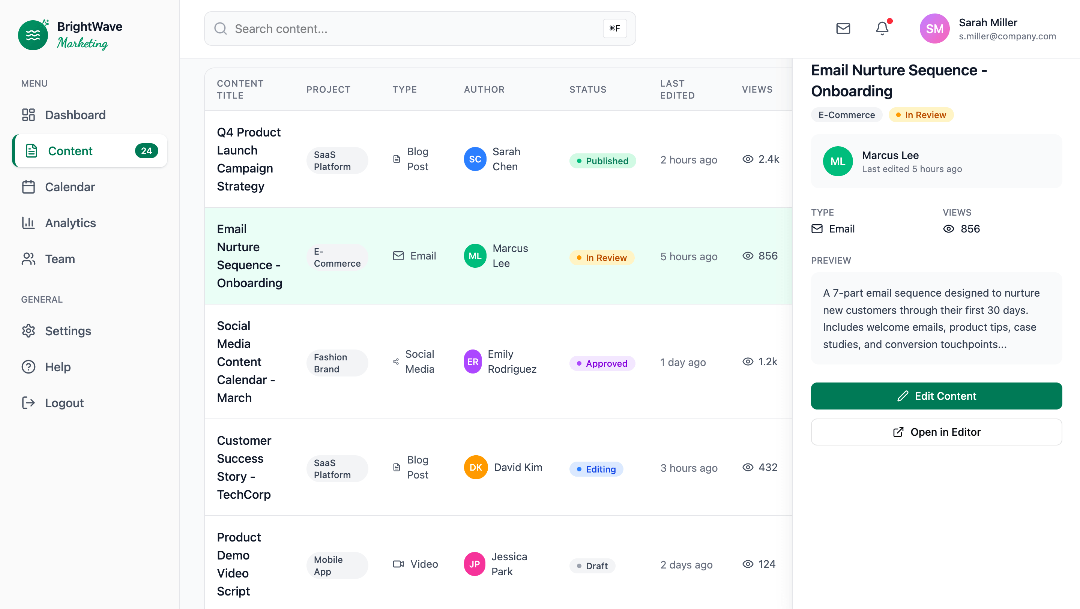The height and width of the screenshot is (609, 1080).
Task: Click the Marcus Lee ML avatar in table
Action: point(475,256)
